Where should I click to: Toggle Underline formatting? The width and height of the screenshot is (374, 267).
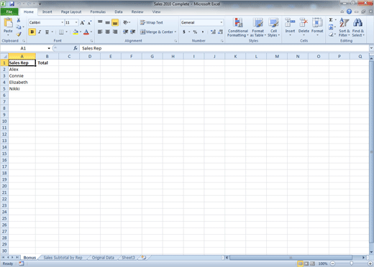47,32
